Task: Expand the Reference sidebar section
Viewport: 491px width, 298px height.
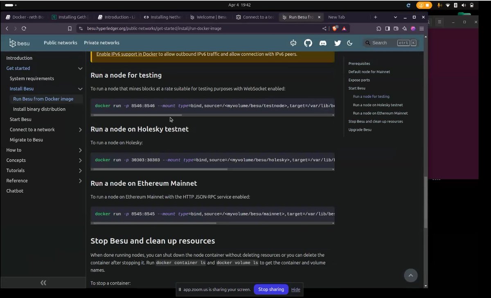Action: click(x=80, y=181)
